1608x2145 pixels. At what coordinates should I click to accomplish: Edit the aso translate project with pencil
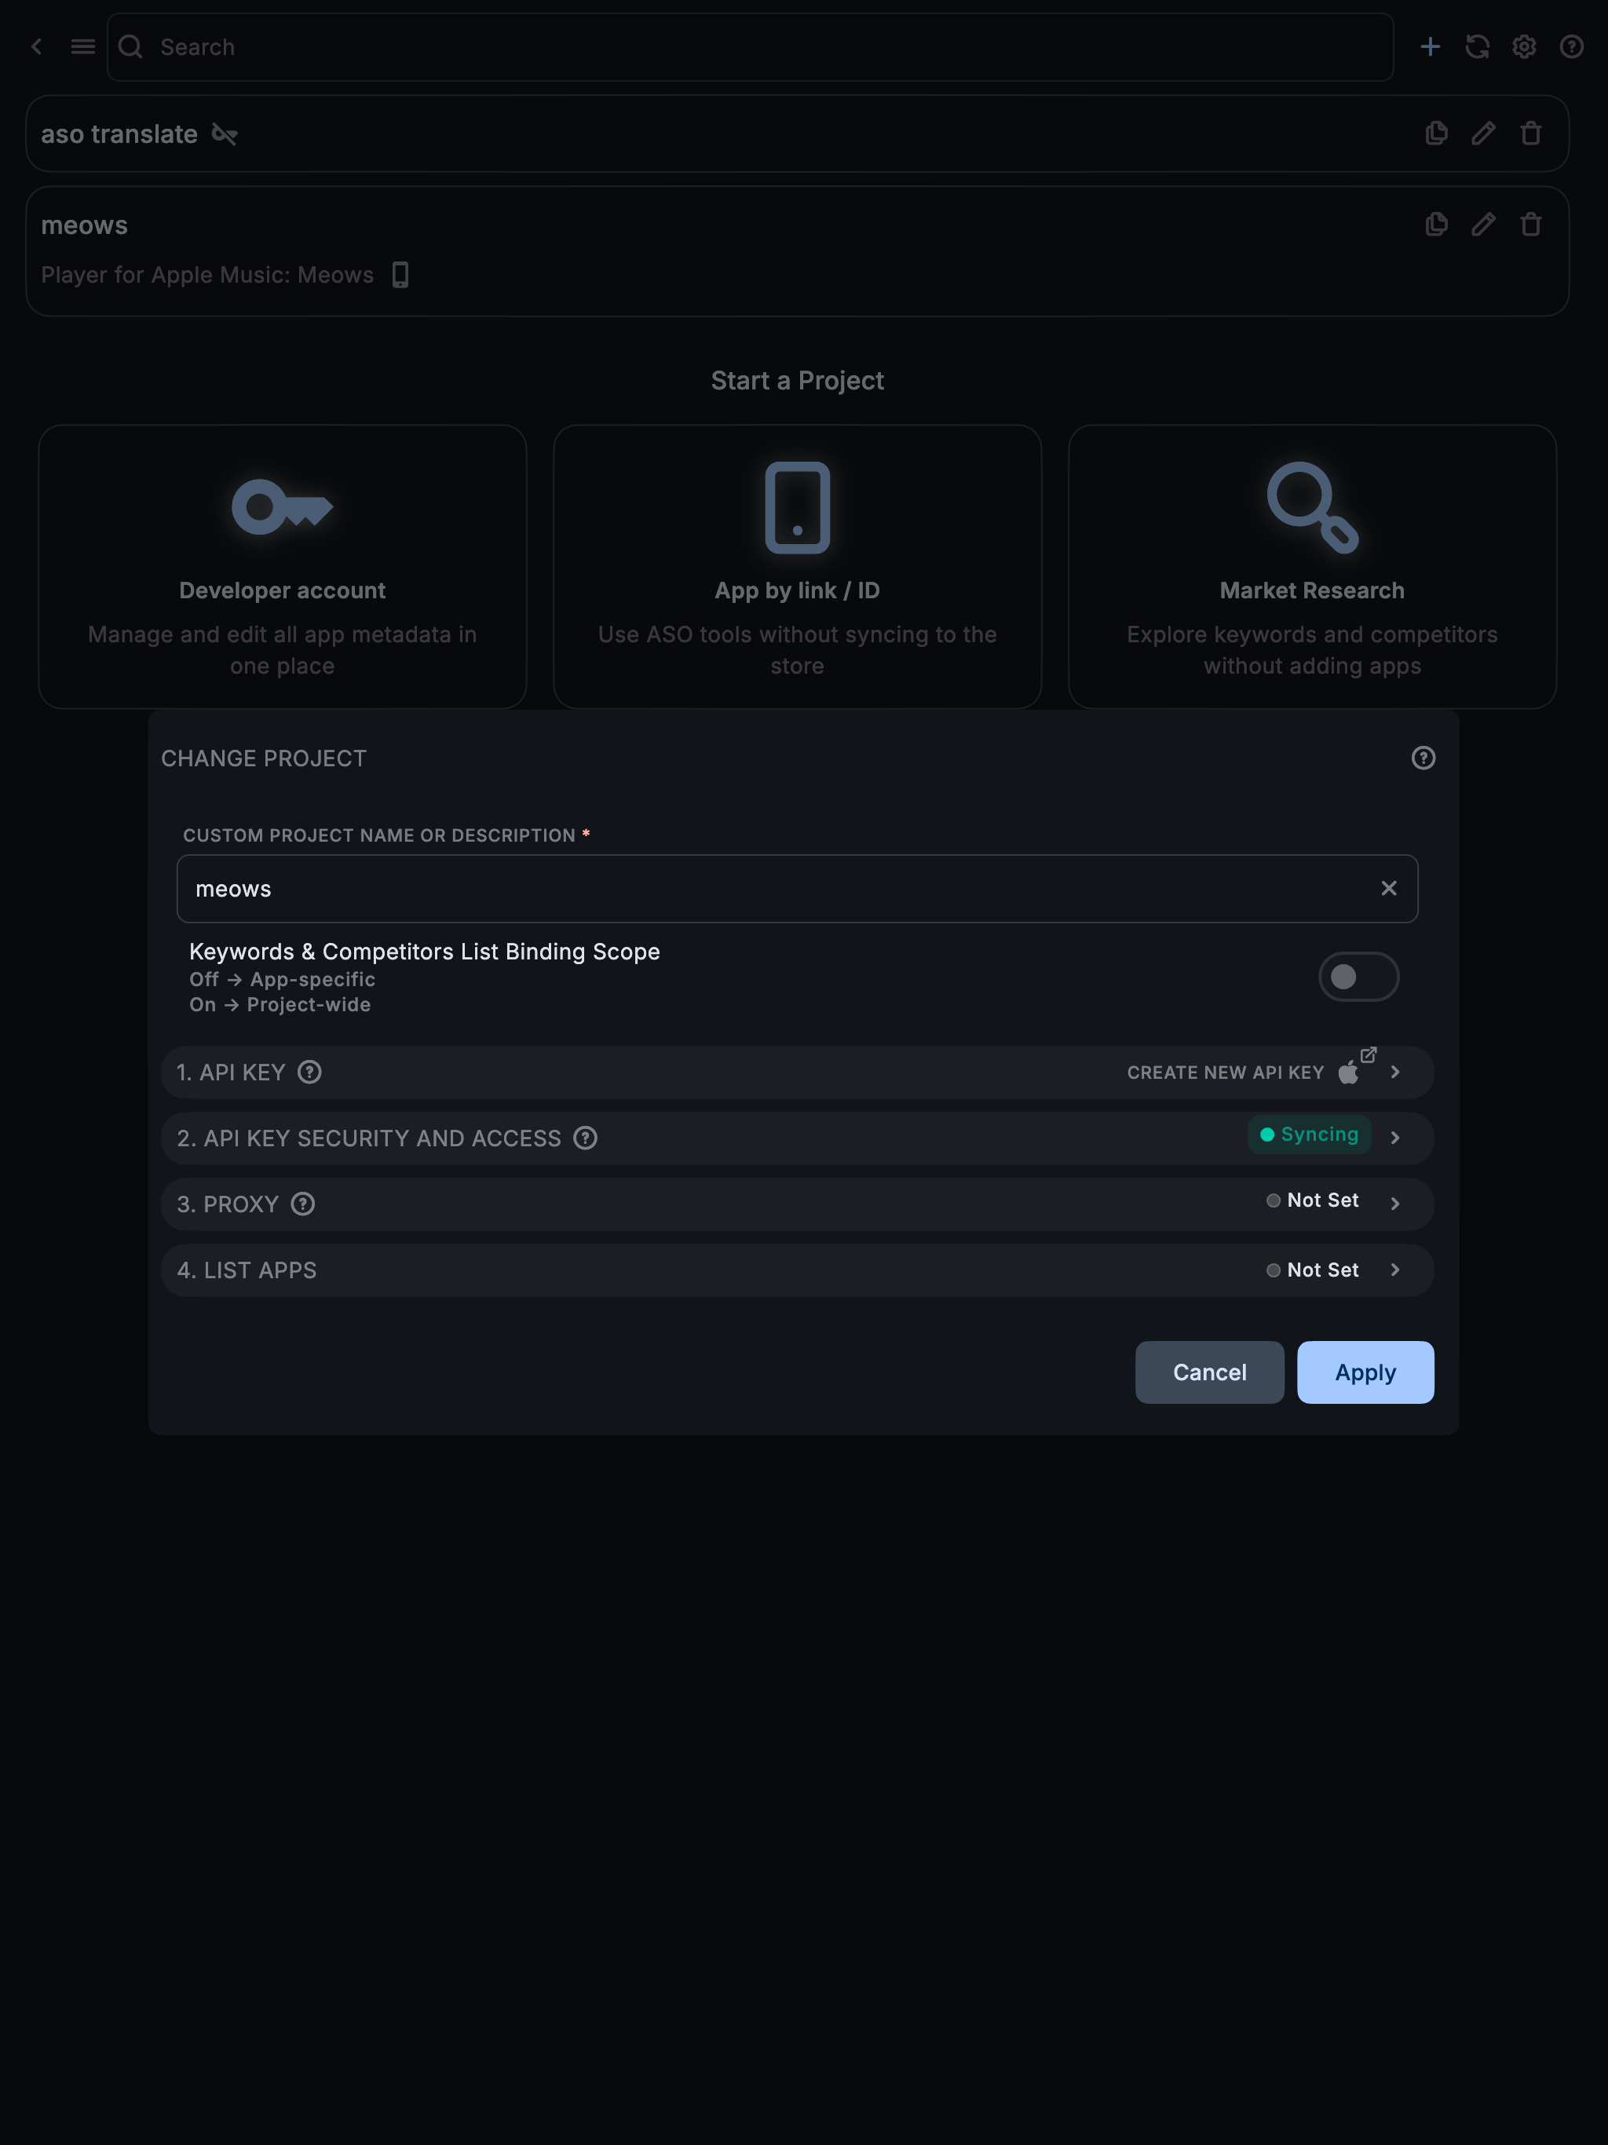click(x=1483, y=133)
